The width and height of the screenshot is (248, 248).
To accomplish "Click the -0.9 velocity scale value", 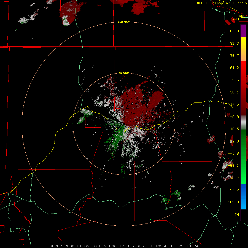I will tap(234, 117).
